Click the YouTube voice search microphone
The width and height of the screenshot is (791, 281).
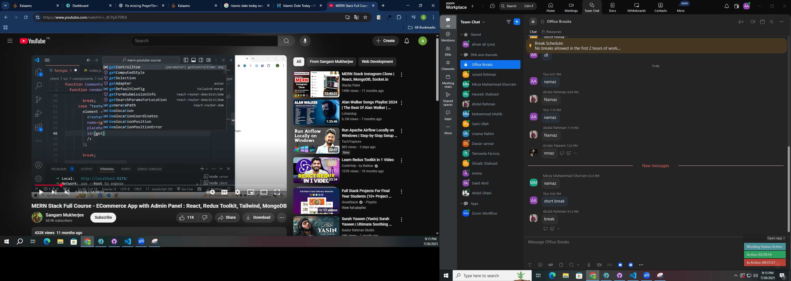(x=305, y=41)
